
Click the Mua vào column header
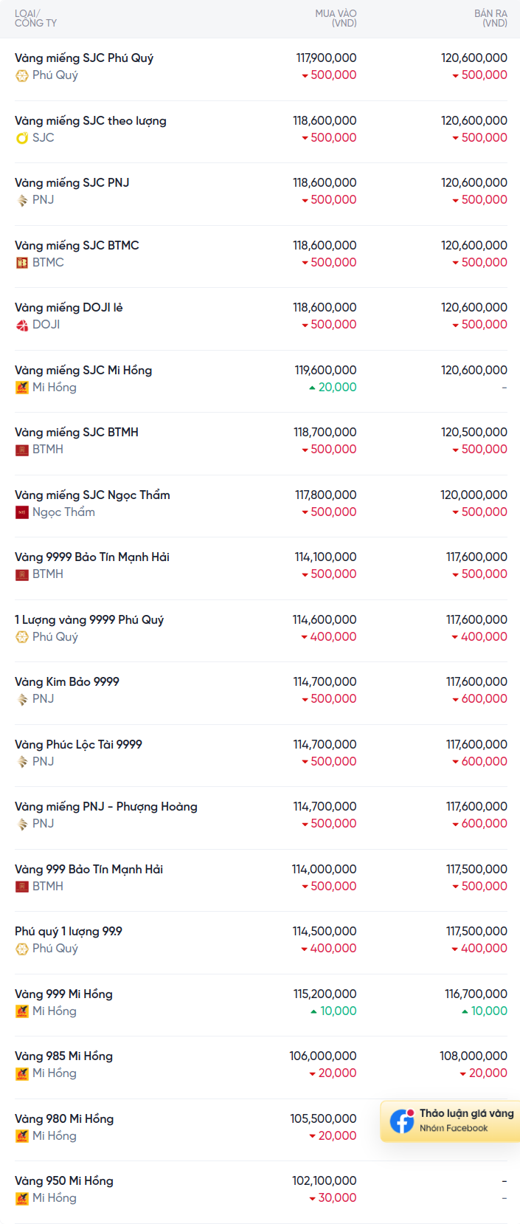pyautogui.click(x=336, y=18)
